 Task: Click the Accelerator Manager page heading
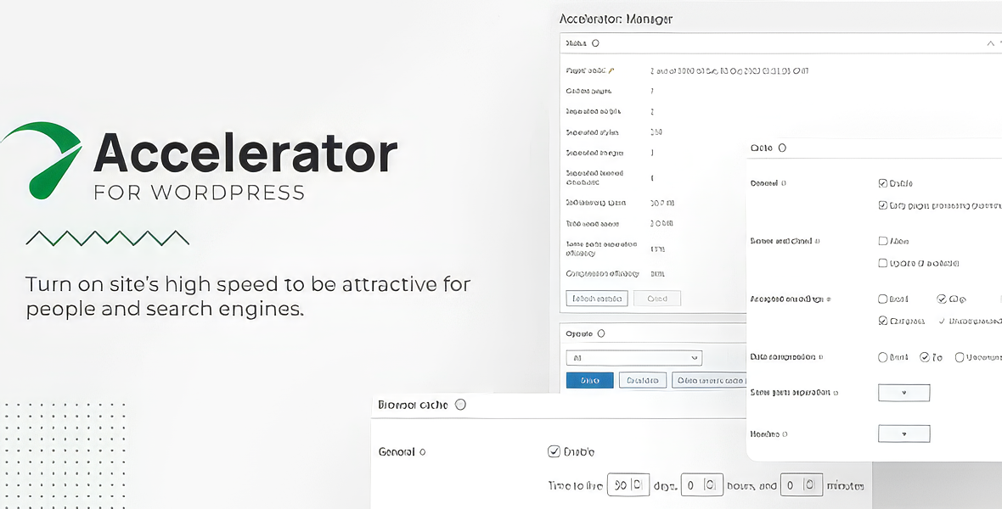point(616,20)
